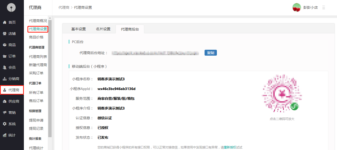Open the 系统 gear icon
Image resolution: width=337 pixels, height=150 pixels.
tap(5, 124)
